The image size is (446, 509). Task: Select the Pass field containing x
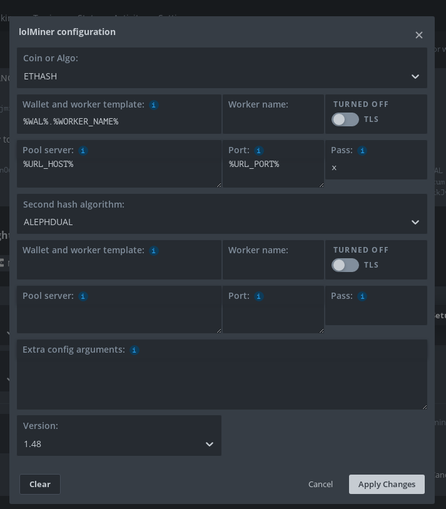click(376, 168)
